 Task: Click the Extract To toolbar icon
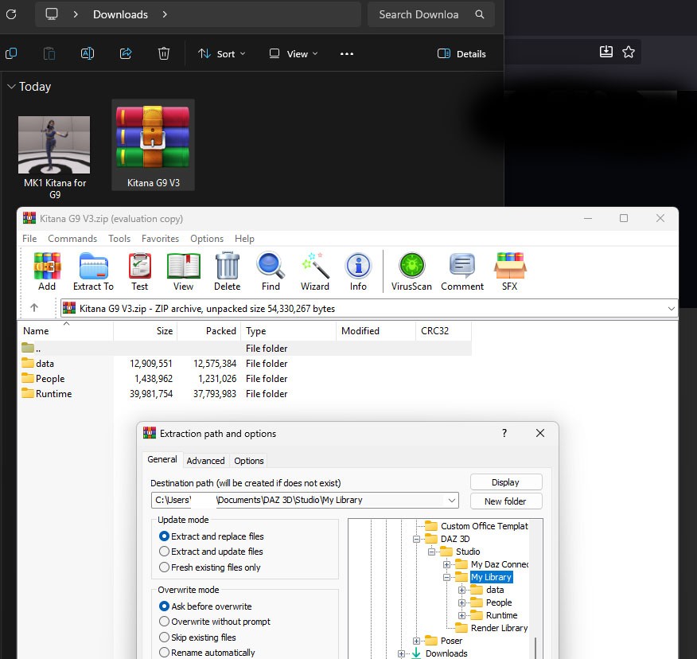tap(93, 266)
